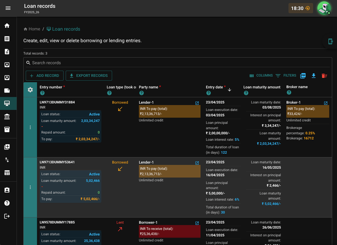The width and height of the screenshot is (337, 245).
Task: Open the contact badge sidebar icon
Action: click(7, 190)
